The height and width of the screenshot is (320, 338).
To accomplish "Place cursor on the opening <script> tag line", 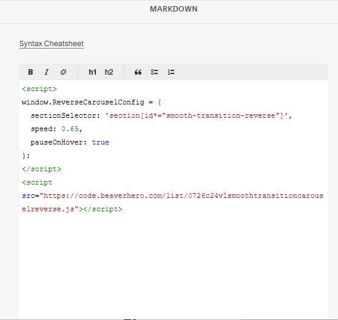I will click(39, 89).
